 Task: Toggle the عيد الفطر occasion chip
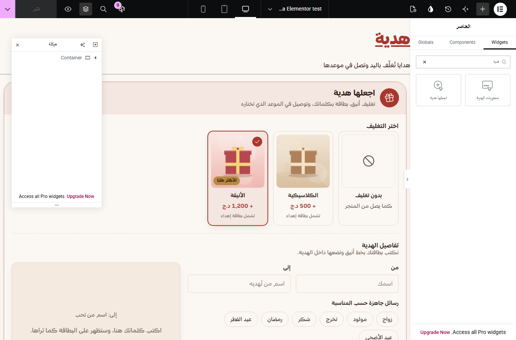241,319
